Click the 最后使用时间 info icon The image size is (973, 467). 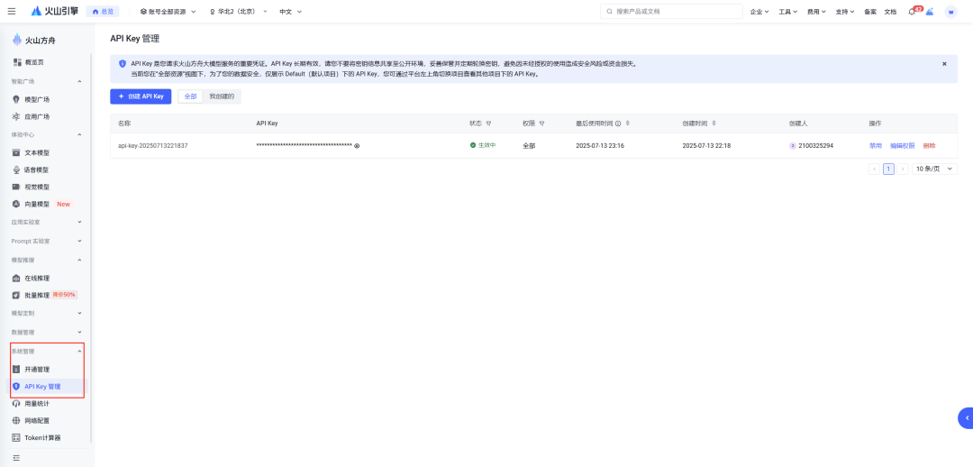[619, 124]
